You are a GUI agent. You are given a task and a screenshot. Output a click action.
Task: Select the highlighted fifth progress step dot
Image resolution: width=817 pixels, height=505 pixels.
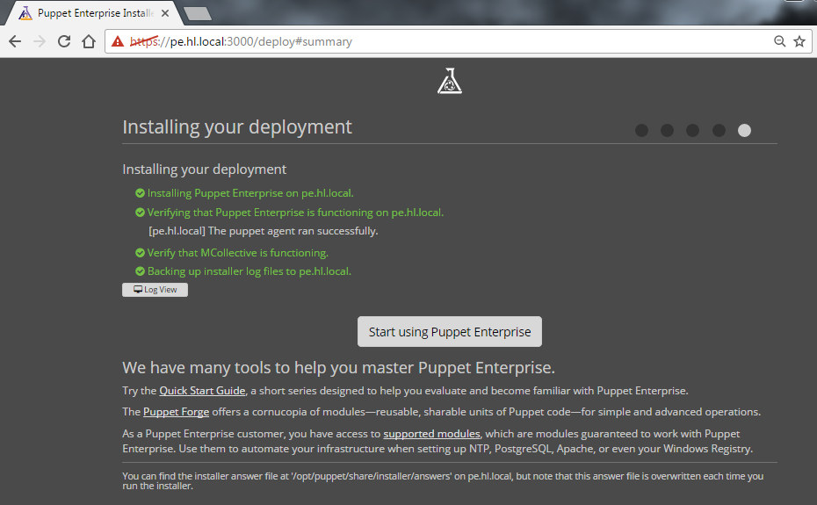click(x=744, y=130)
